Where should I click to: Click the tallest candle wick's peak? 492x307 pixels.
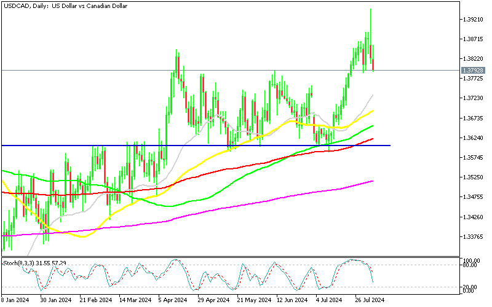pyautogui.click(x=370, y=9)
